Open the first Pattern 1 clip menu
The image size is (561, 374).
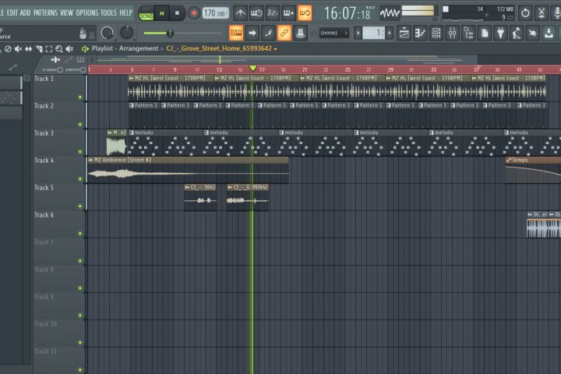(132, 106)
